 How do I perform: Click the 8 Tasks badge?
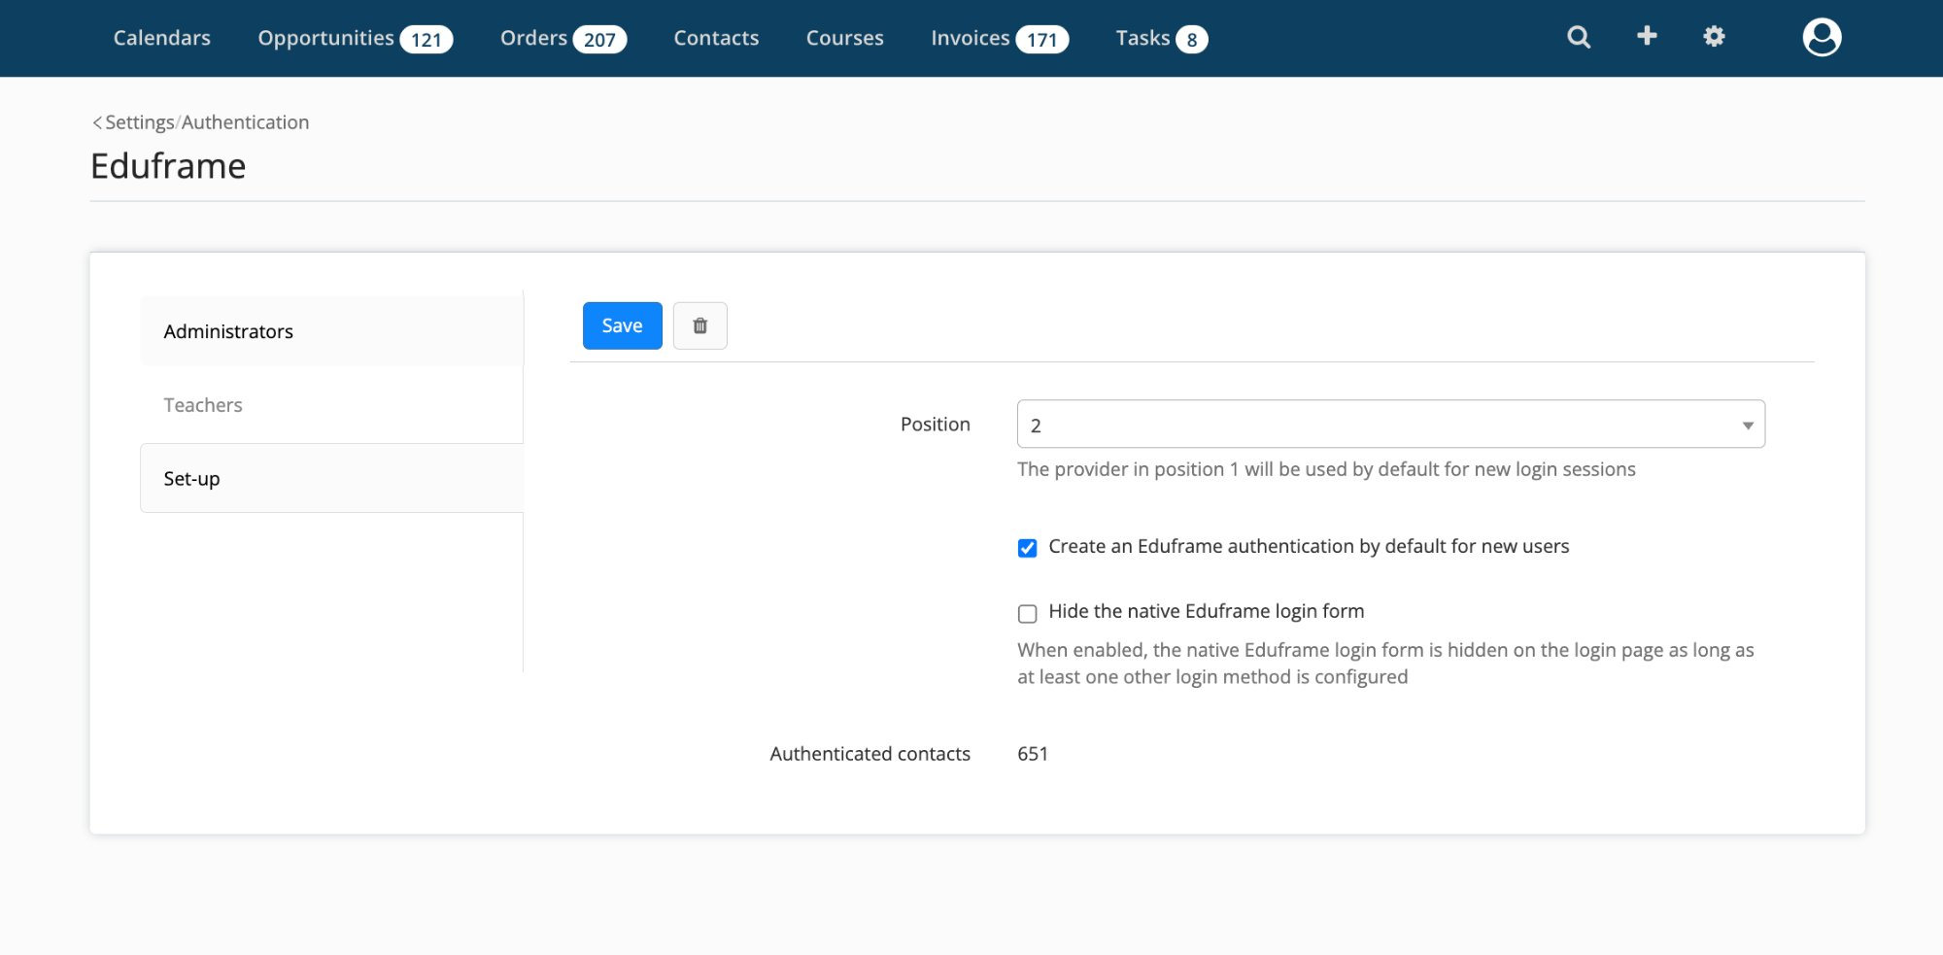(x=1192, y=40)
